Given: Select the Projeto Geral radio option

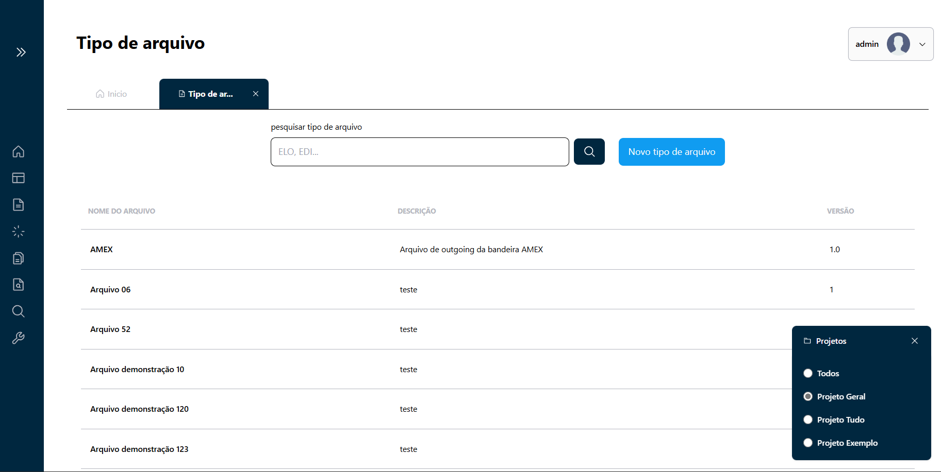Looking at the screenshot, I should click(808, 396).
